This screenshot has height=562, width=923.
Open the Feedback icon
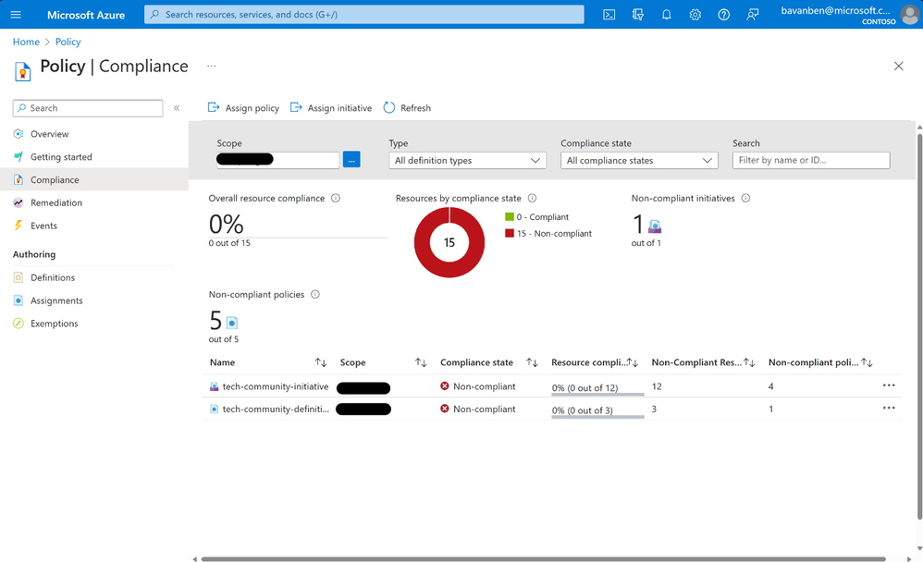point(752,15)
